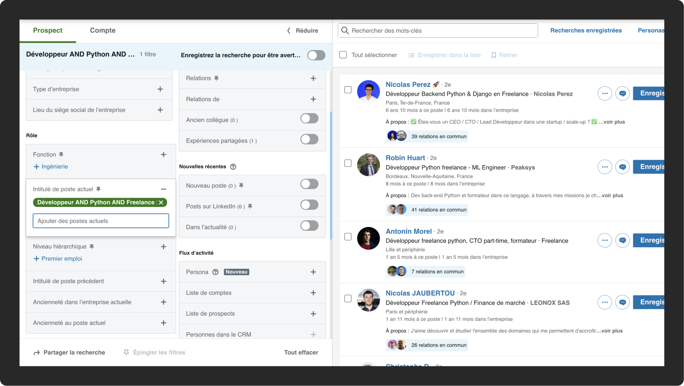Click pin icon next to Nouveau poste
Screen dimensions: 684x386
241,186
